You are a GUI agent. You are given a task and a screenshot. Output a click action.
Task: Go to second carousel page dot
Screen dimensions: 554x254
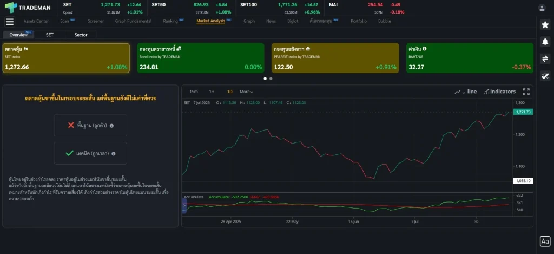click(271, 79)
